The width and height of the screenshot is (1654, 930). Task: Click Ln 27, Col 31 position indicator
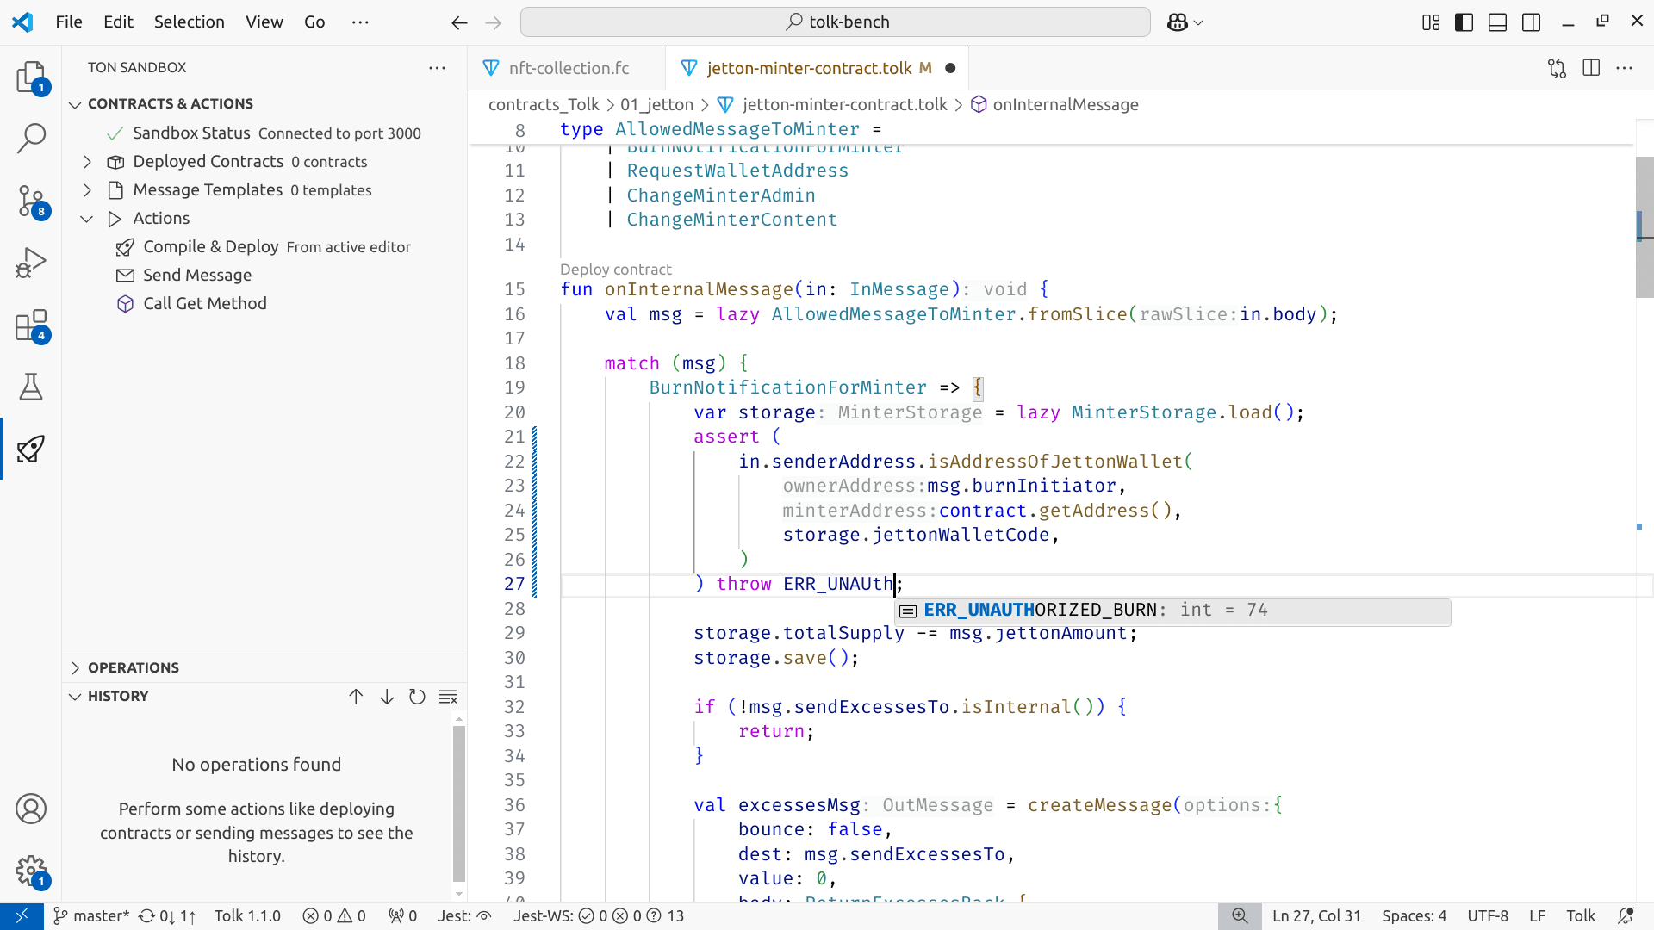(x=1316, y=916)
